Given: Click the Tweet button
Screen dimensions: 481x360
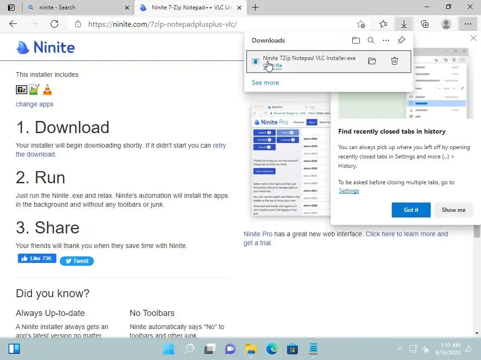Looking at the screenshot, I should pos(77,261).
